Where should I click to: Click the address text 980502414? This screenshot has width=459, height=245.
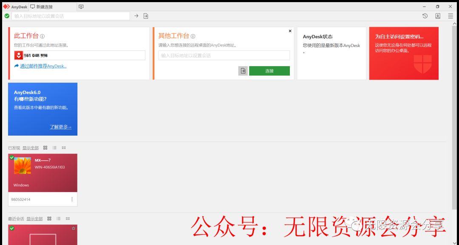tap(21, 200)
